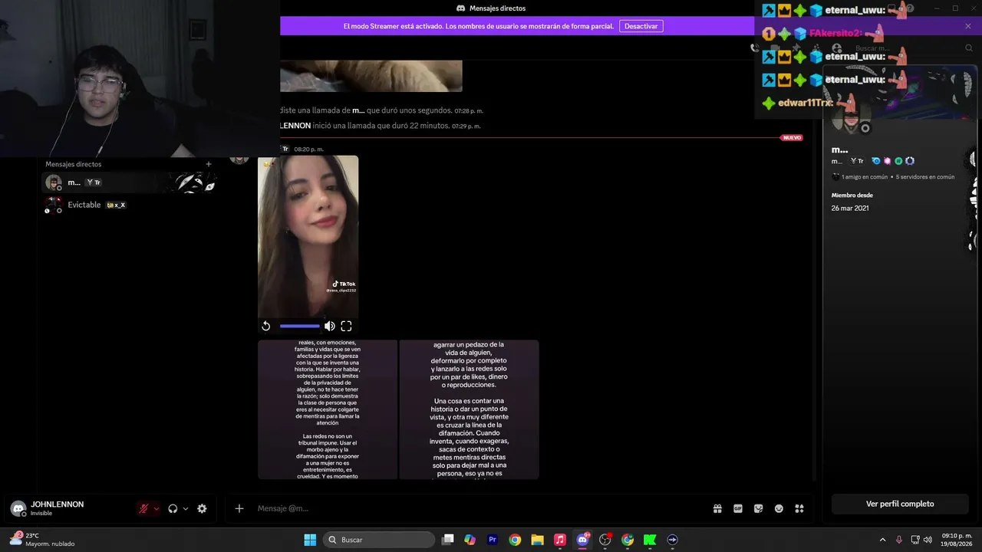Open the sticker picker
The height and width of the screenshot is (552, 982).
click(759, 508)
